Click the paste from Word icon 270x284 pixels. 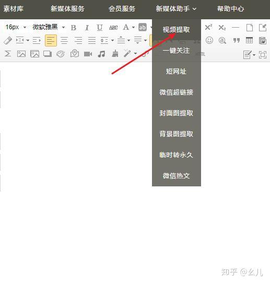[262, 40]
